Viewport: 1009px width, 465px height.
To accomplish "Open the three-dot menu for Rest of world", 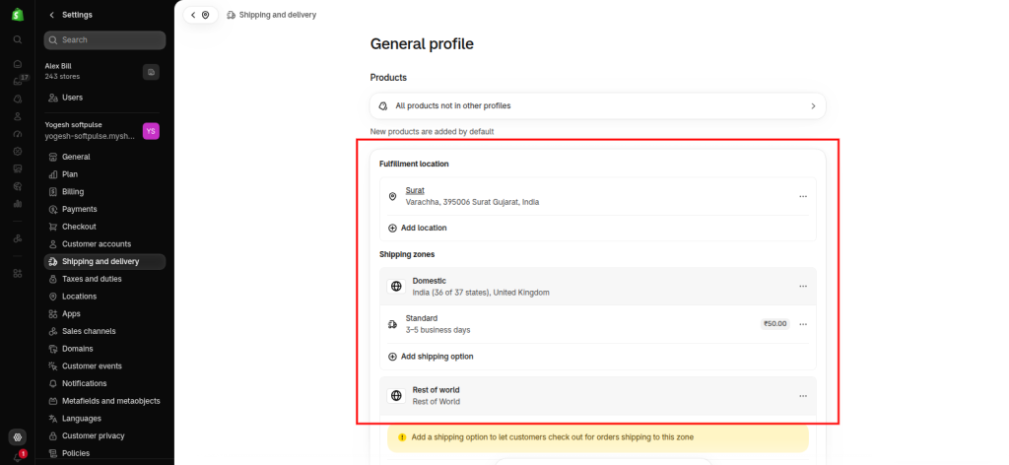I will (803, 396).
